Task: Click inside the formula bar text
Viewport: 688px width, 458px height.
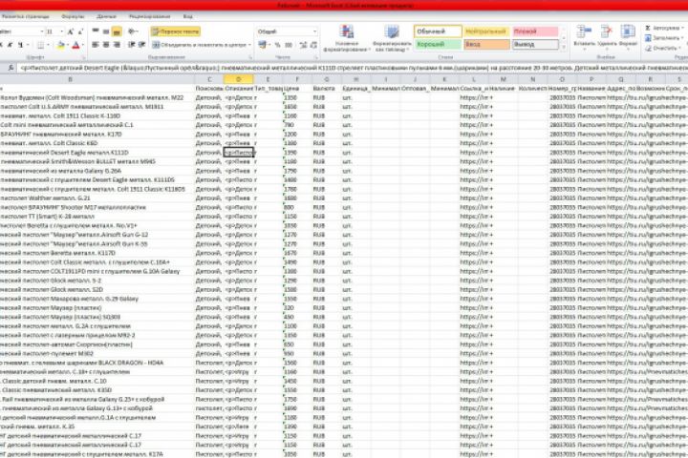Action: coord(354,68)
